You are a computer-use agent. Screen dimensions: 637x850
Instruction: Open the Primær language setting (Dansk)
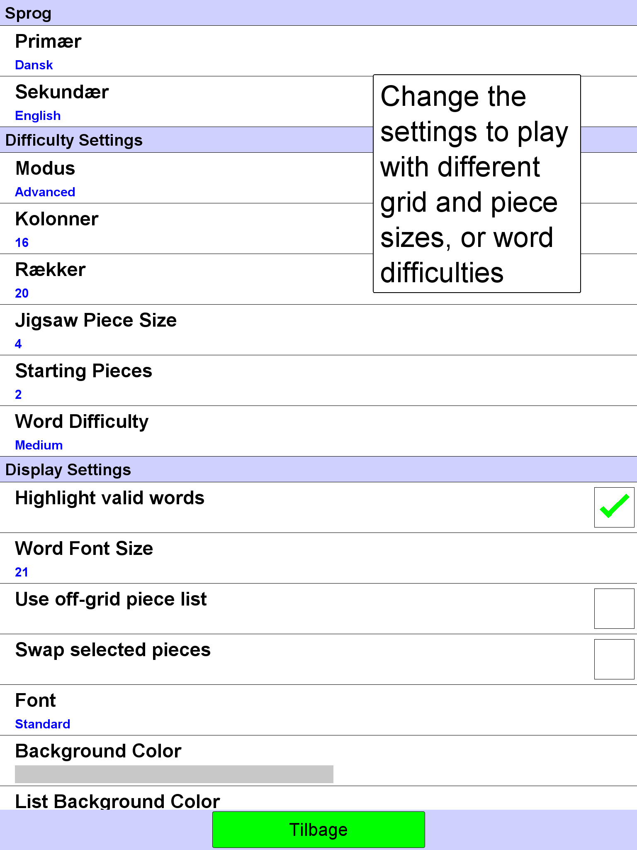pos(318,51)
